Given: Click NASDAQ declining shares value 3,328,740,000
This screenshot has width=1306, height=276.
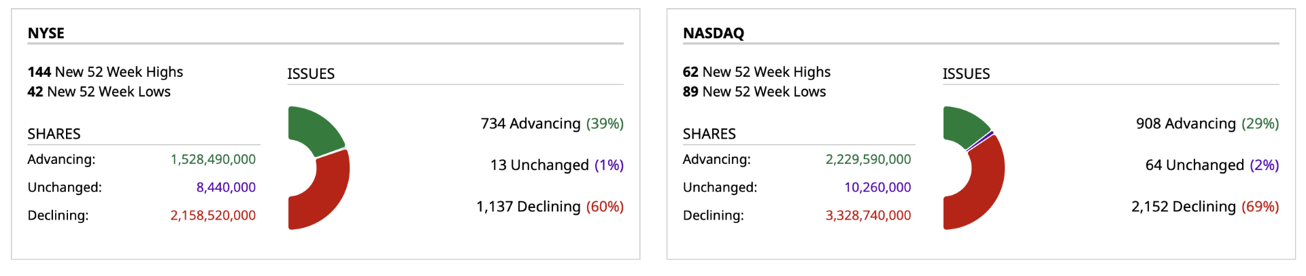Looking at the screenshot, I should click(x=868, y=215).
